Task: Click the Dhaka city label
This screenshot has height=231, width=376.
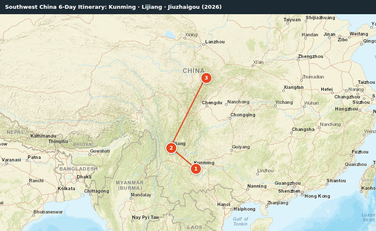Action: [84, 177]
